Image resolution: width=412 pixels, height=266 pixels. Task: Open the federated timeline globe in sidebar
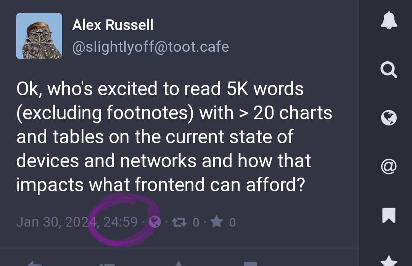[389, 117]
